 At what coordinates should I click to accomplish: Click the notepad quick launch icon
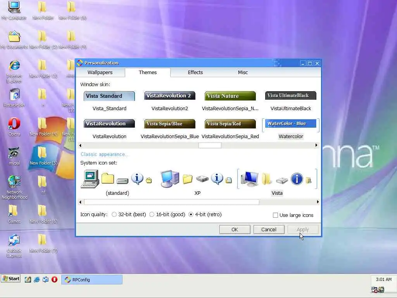click(x=28, y=279)
